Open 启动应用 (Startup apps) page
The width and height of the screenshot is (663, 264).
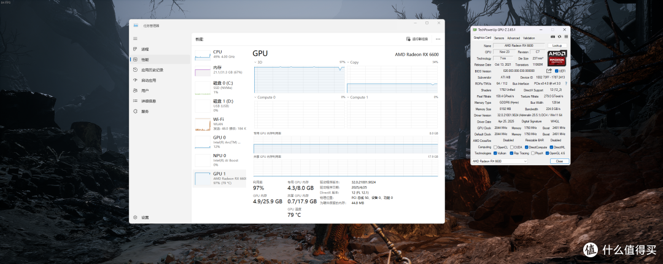pos(160,80)
